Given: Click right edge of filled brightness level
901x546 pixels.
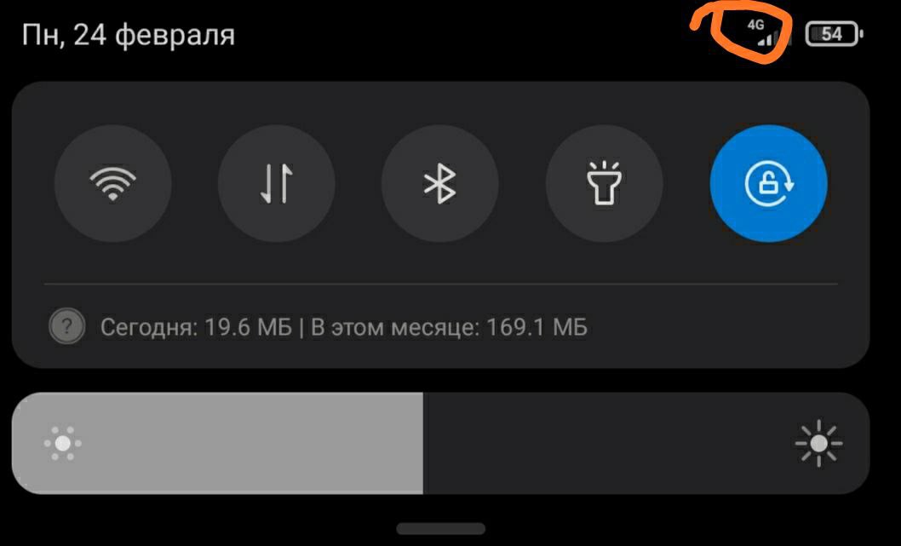Looking at the screenshot, I should 422,443.
